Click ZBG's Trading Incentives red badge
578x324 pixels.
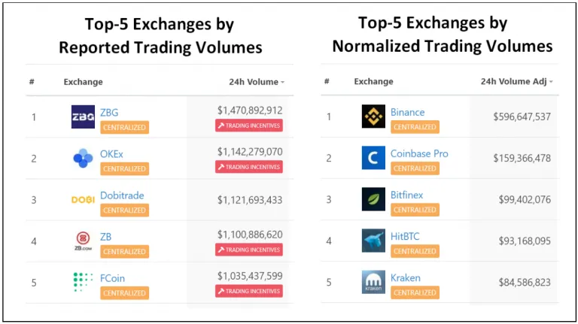(249, 126)
